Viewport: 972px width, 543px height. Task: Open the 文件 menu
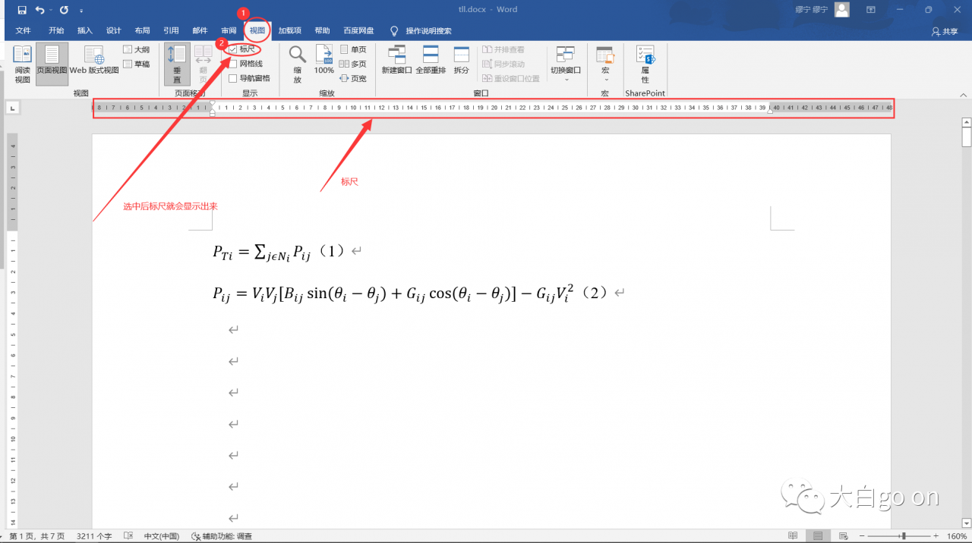(x=24, y=31)
